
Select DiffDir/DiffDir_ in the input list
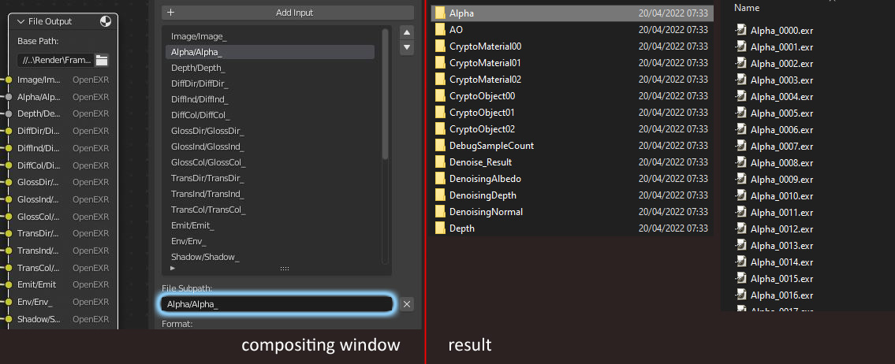[x=270, y=84]
